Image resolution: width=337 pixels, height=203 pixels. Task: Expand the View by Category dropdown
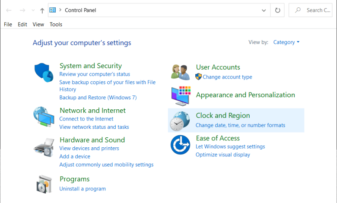click(x=286, y=42)
